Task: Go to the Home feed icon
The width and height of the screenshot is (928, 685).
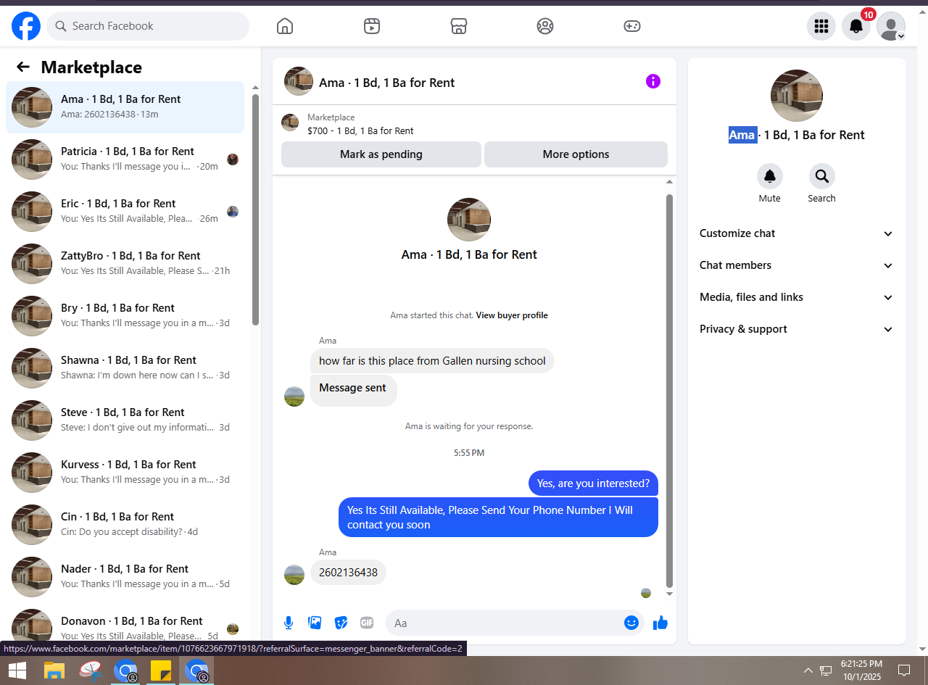Action: 285,26
